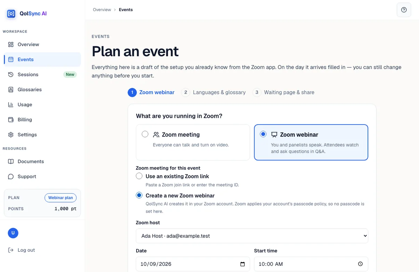Click the Webinar plan badge button
Viewport: 419px width, 272px height.
click(60, 198)
